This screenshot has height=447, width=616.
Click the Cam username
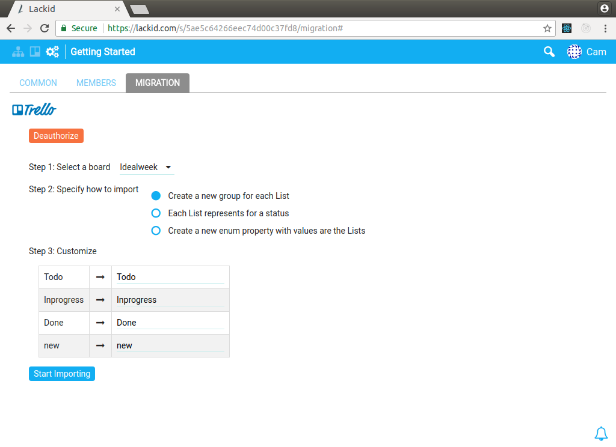click(596, 52)
